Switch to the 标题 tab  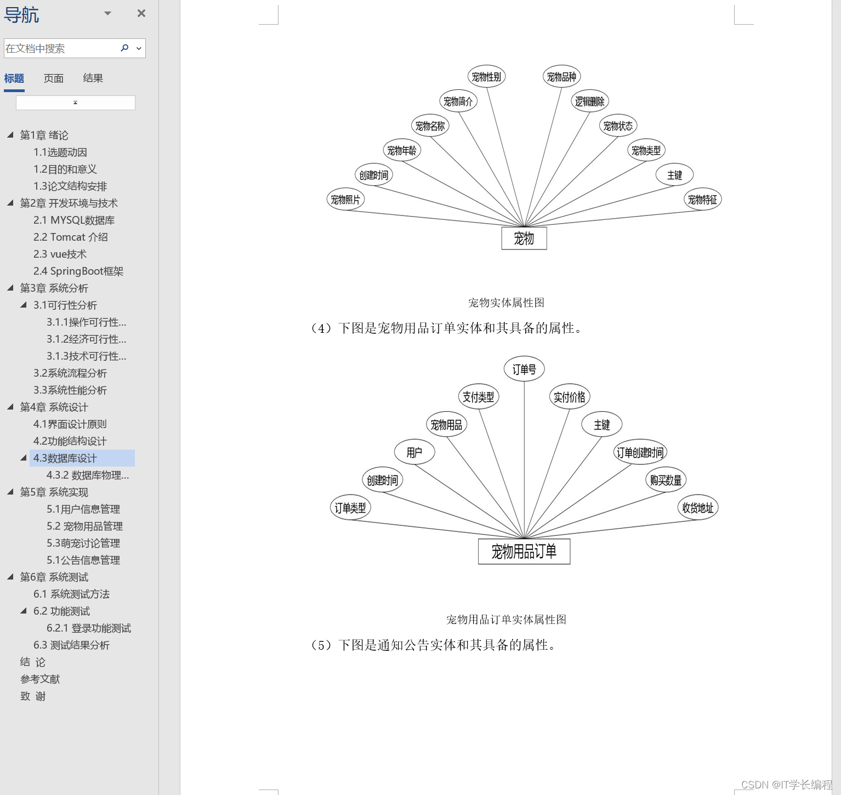pos(14,78)
